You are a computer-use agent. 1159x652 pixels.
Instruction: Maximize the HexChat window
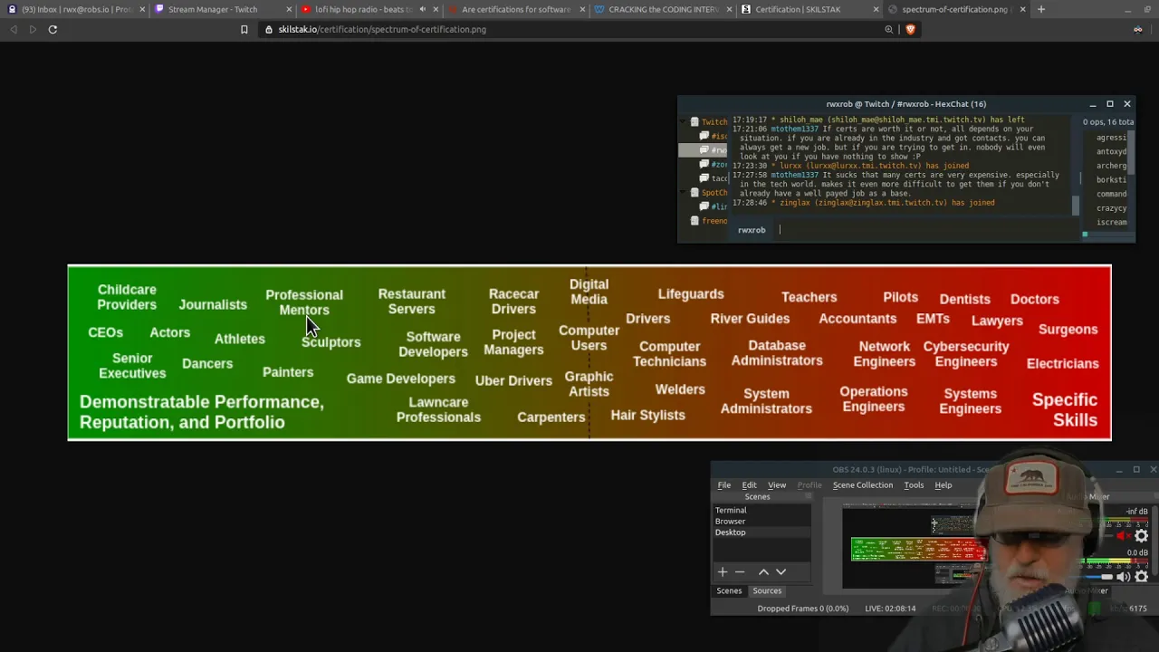click(1110, 104)
